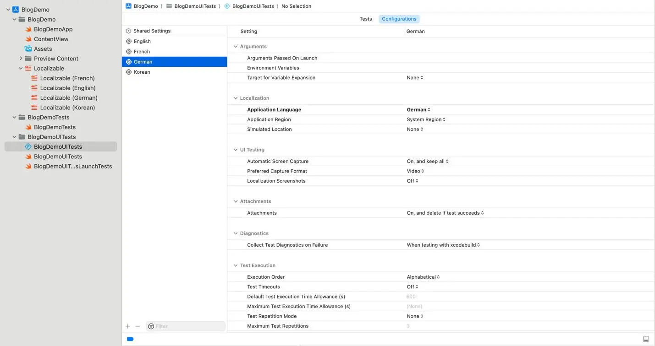Click No Selection breadcrumb item
Viewport: 655px width, 346px height.
click(296, 6)
